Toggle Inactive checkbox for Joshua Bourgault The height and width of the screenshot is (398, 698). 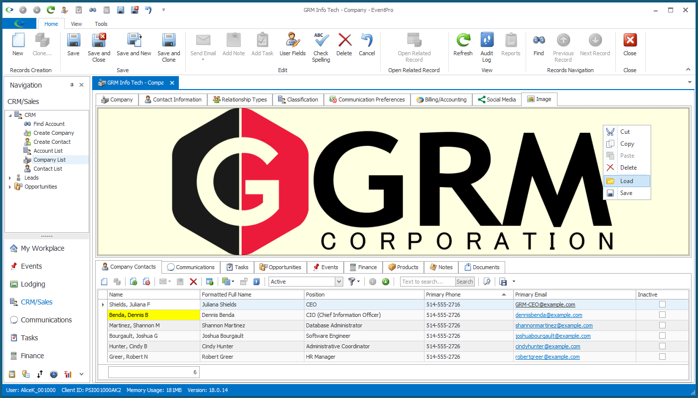662,336
